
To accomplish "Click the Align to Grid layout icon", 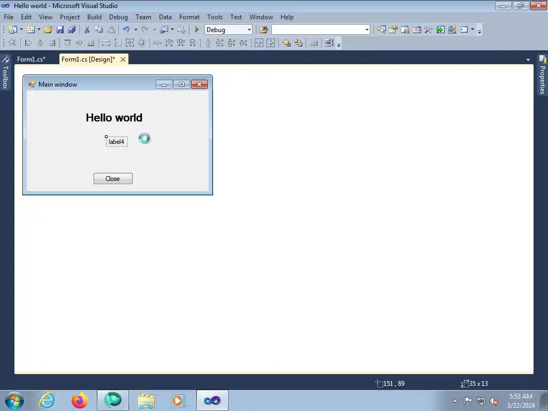I will (13, 43).
